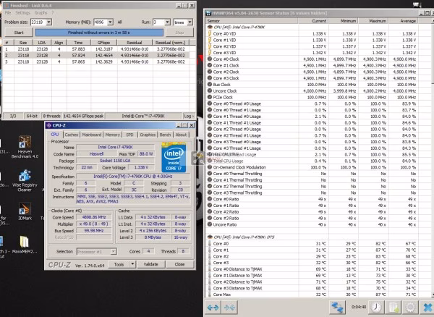Select the Bus Clock sensor row
The image size is (434, 317).
(312, 85)
